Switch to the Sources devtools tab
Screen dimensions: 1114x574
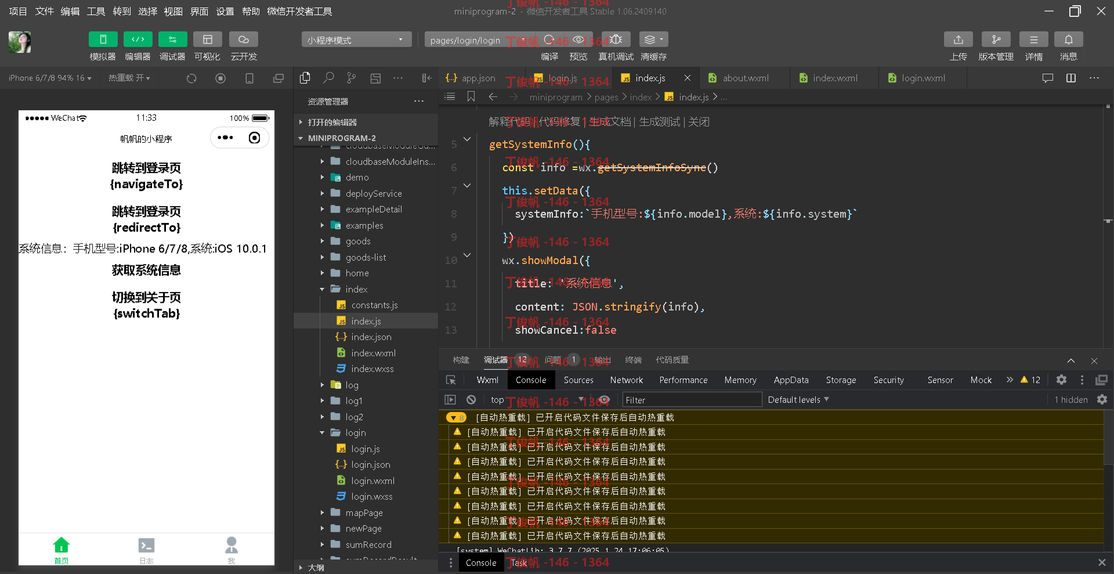(x=578, y=380)
